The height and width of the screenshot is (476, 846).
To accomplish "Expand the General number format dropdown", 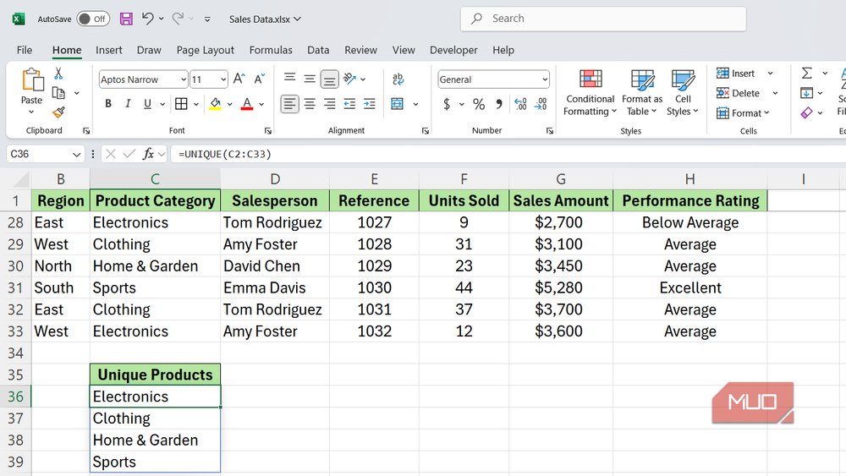I will pos(544,79).
